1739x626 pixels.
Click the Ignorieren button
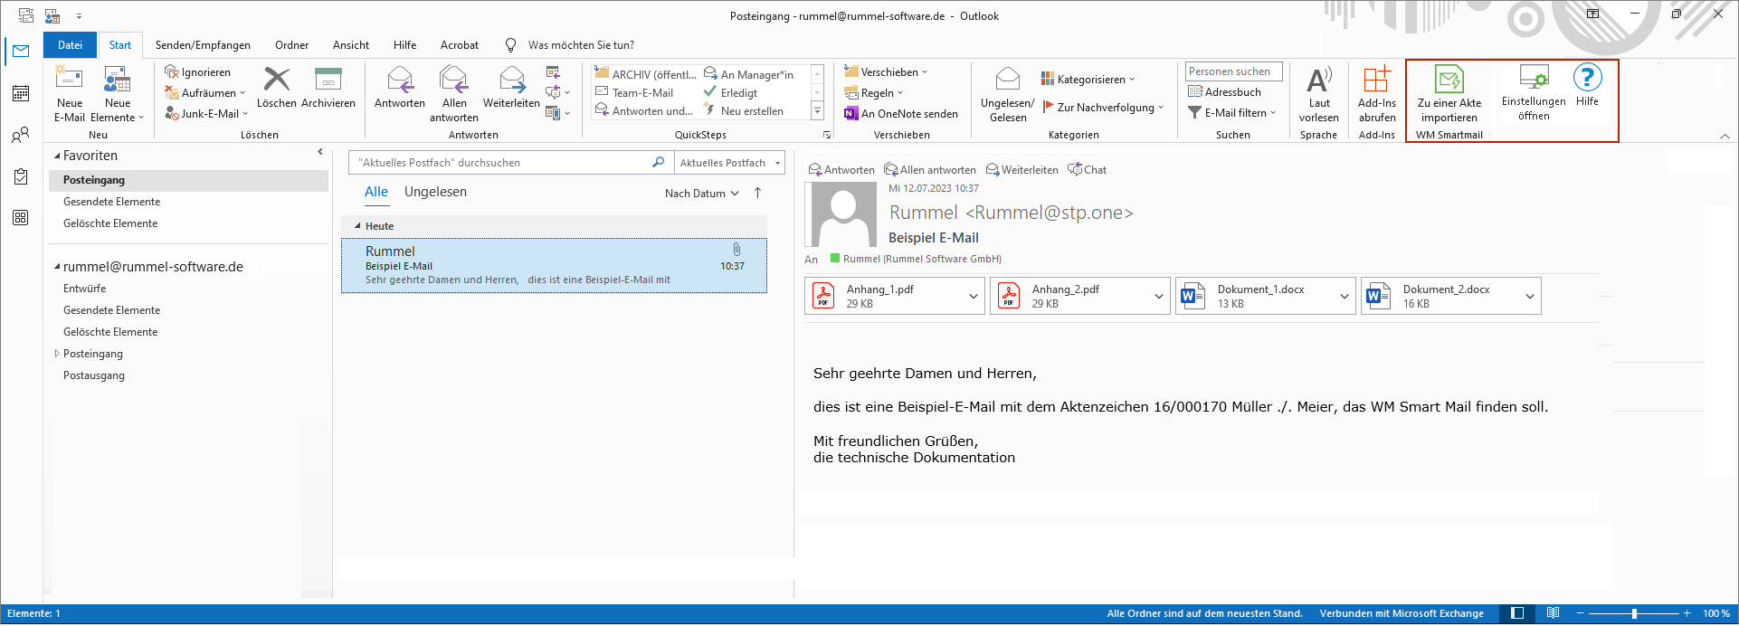pos(197,72)
